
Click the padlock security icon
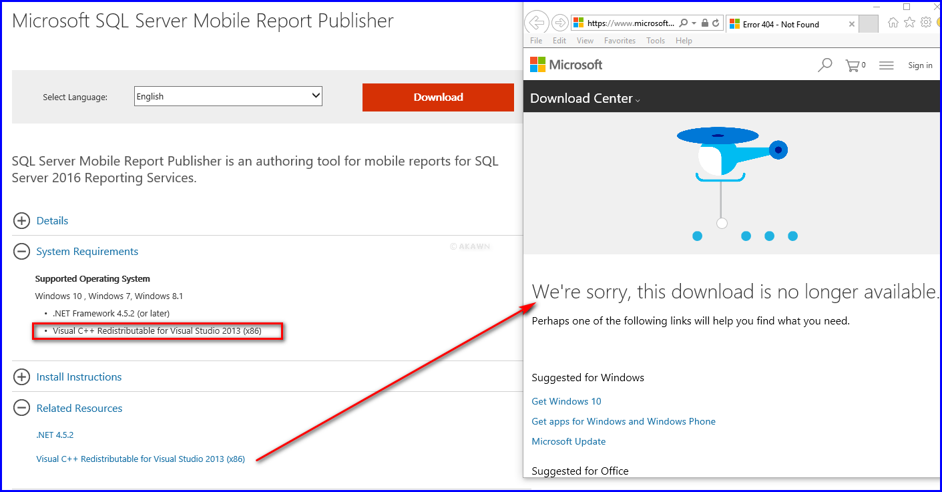tap(705, 23)
